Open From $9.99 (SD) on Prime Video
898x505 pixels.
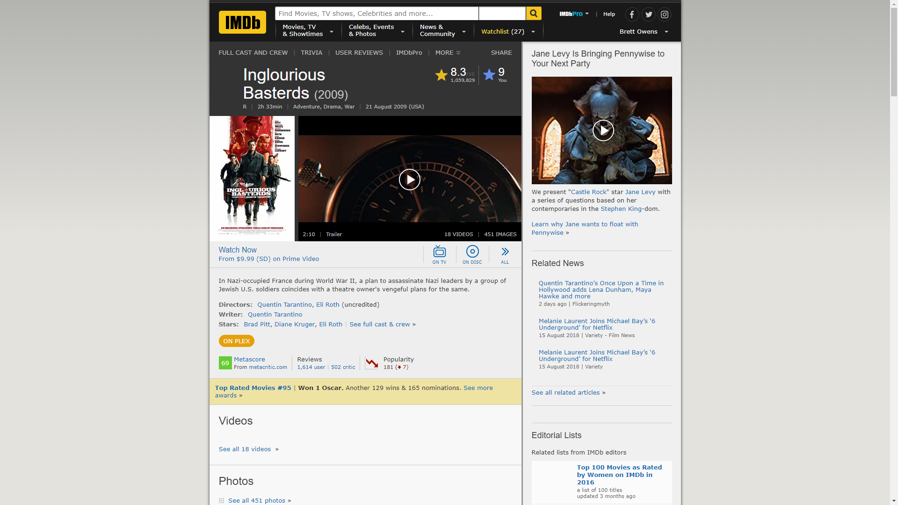click(269, 259)
